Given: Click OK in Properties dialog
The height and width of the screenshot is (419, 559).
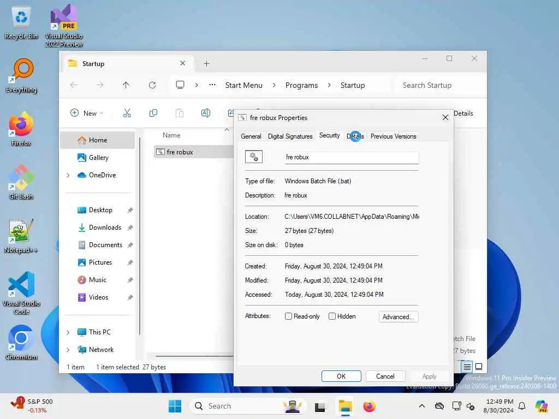Looking at the screenshot, I should click(341, 376).
